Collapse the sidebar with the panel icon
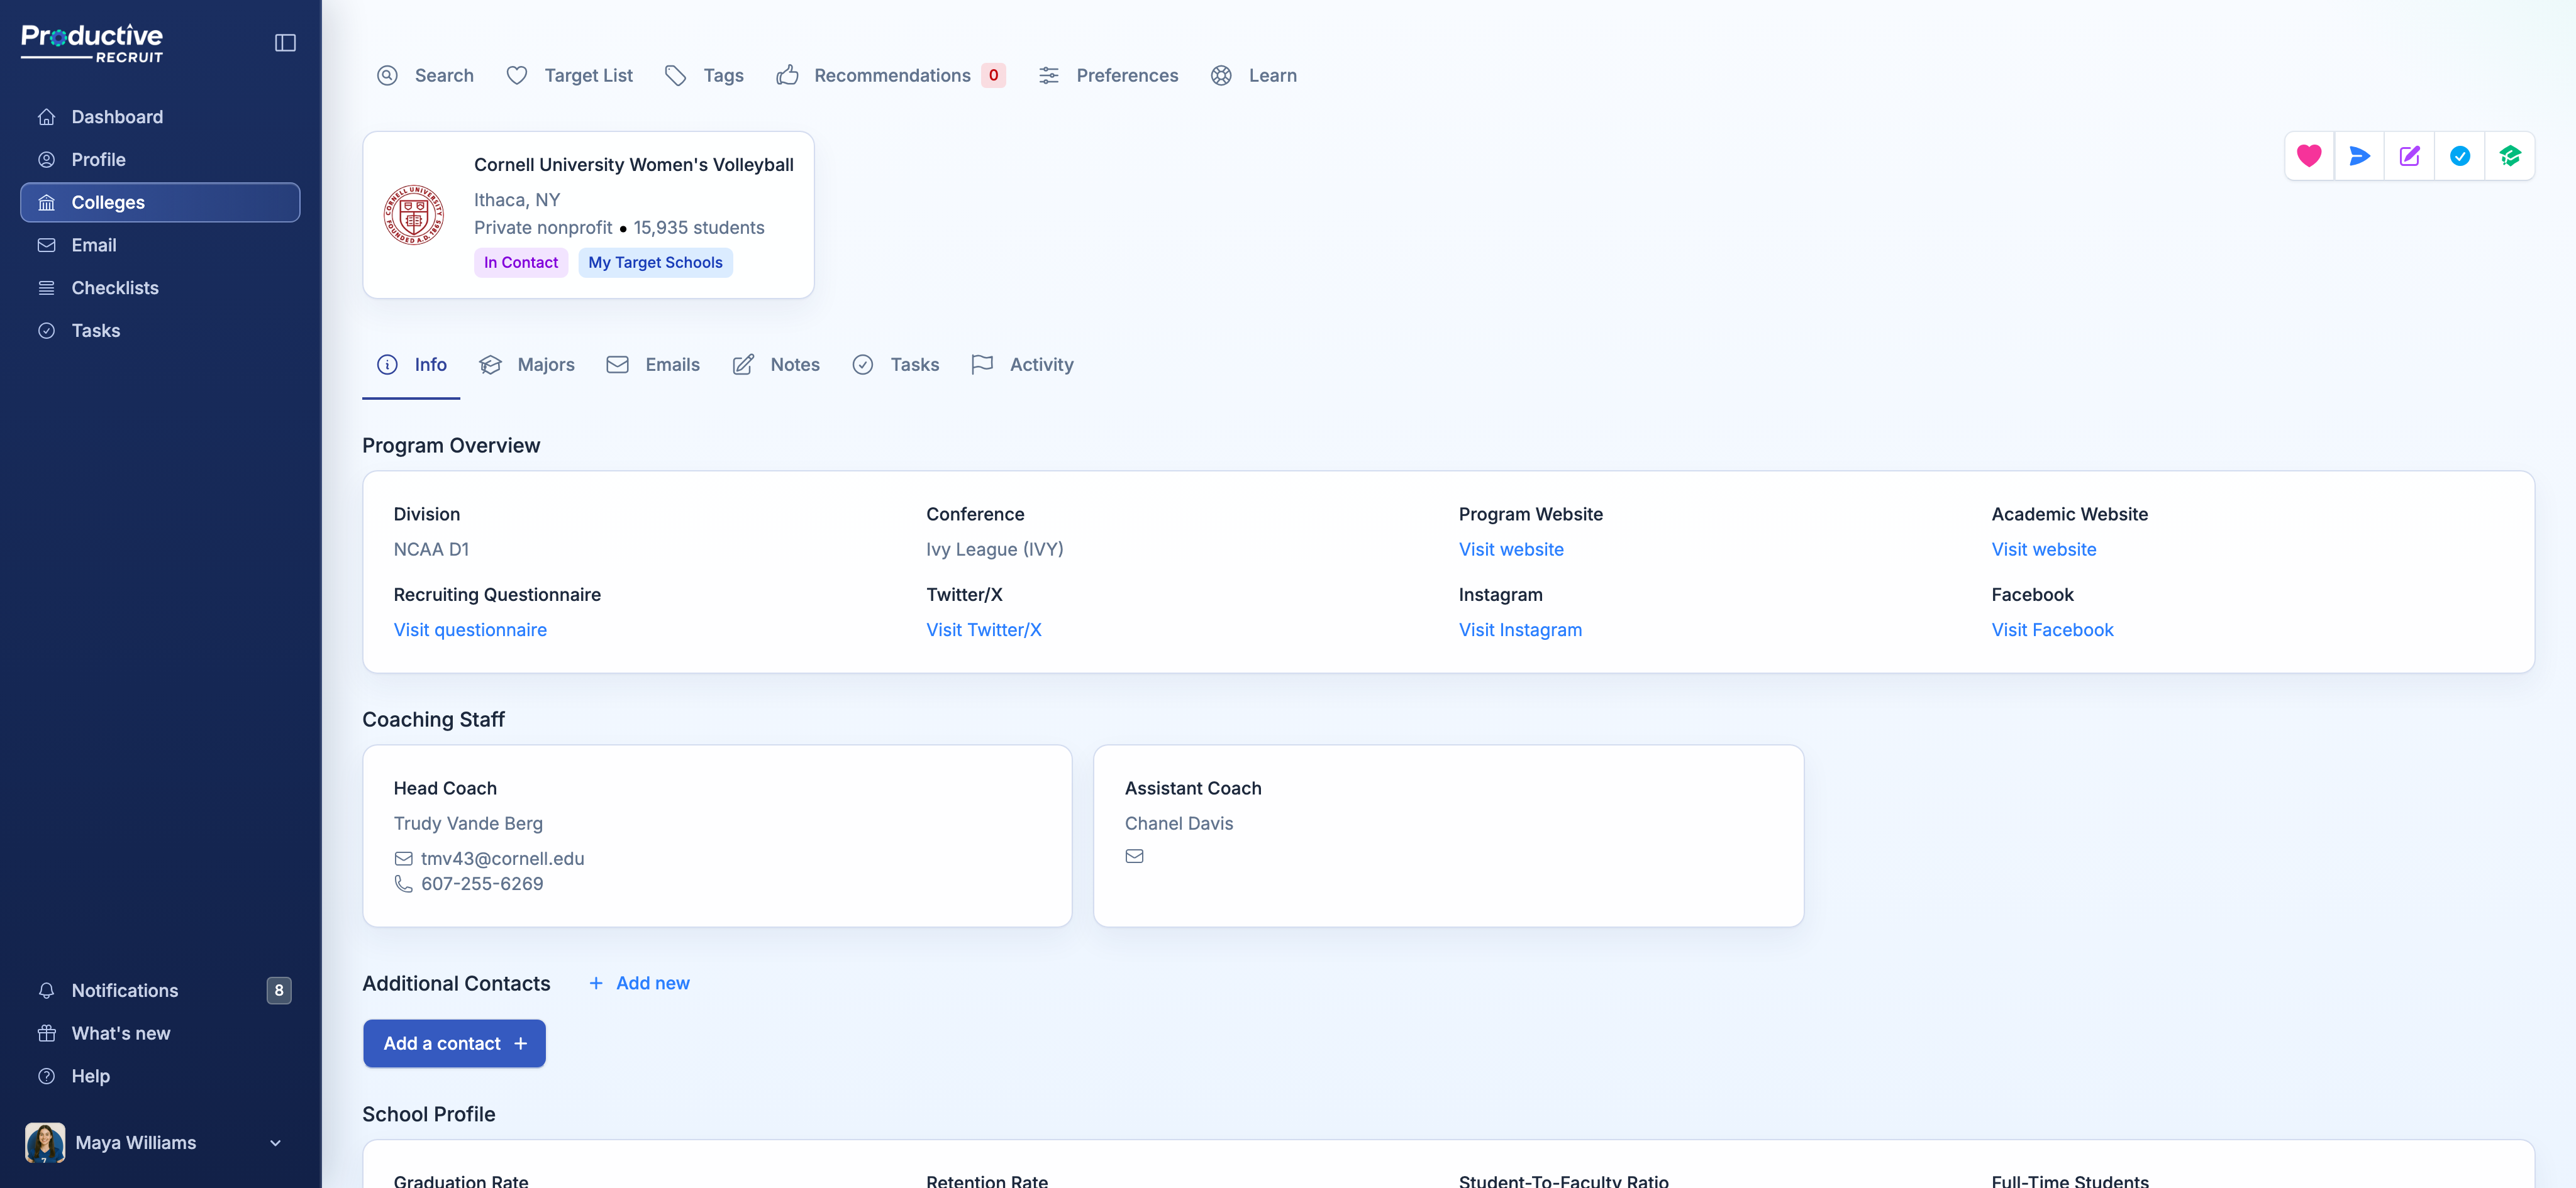This screenshot has height=1188, width=2576. [285, 43]
